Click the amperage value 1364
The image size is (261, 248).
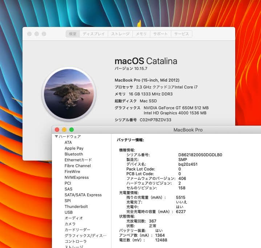coord(160,235)
